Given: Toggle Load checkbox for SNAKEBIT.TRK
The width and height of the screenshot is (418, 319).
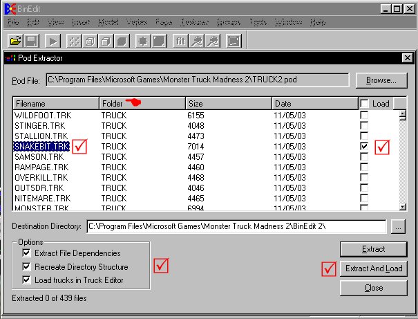Looking at the screenshot, I should pyautogui.click(x=364, y=147).
